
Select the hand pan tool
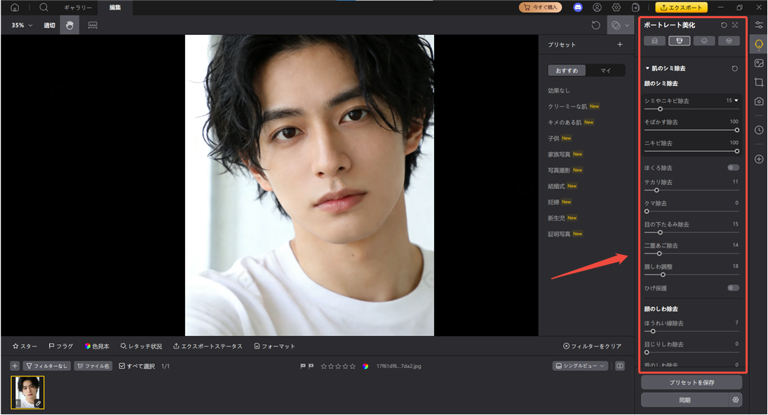(69, 25)
